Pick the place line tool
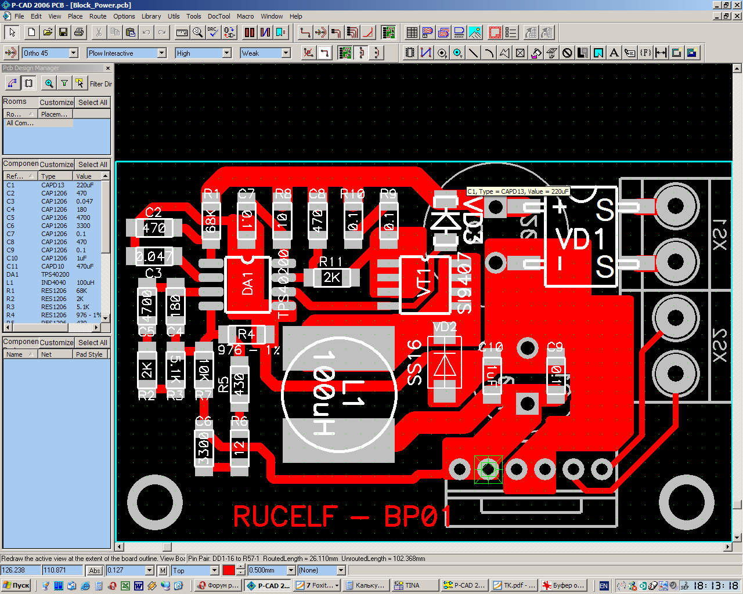 pos(473,53)
